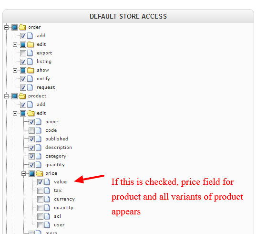The image size is (256, 234).
Task: Click the request document icon
Action: (30, 87)
